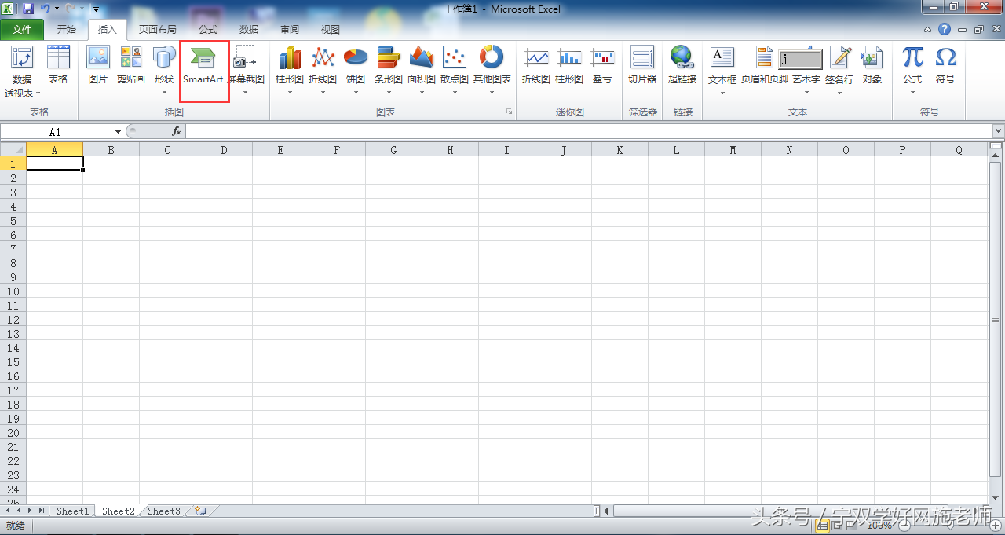
Task: Open the 形状 shapes gallery
Action: [x=164, y=70]
